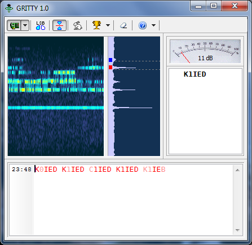Click the rabbit fast mode icon
This screenshot has width=252, height=245.
(78, 25)
